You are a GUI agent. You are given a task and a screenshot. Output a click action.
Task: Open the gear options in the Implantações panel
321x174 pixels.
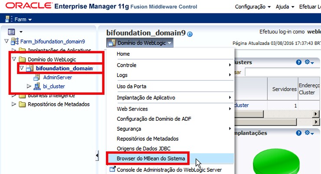coord(309,133)
